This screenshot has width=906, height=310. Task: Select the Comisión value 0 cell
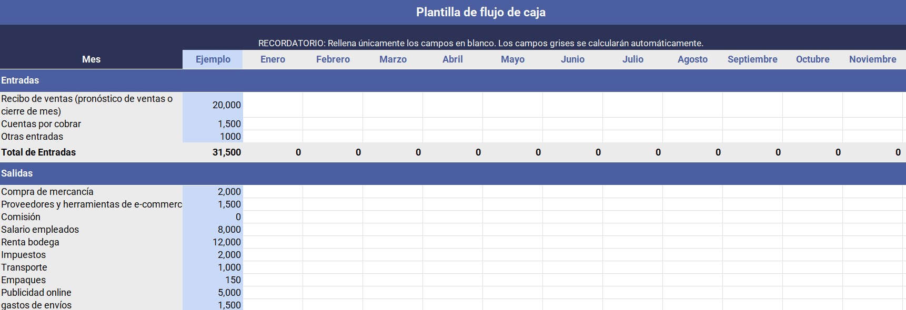[x=213, y=217]
